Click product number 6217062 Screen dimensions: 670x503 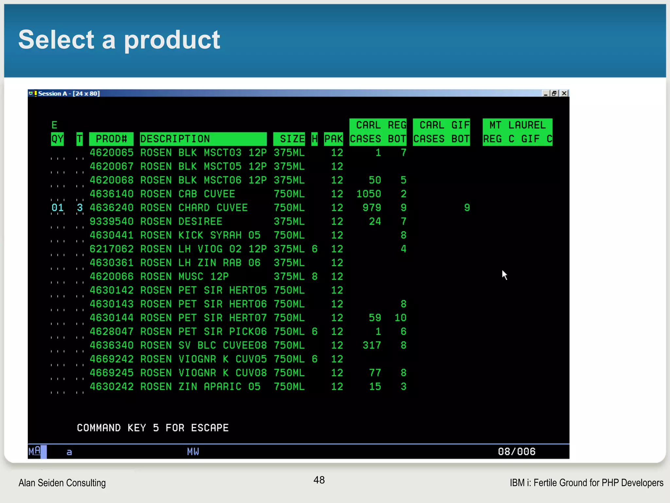(112, 249)
